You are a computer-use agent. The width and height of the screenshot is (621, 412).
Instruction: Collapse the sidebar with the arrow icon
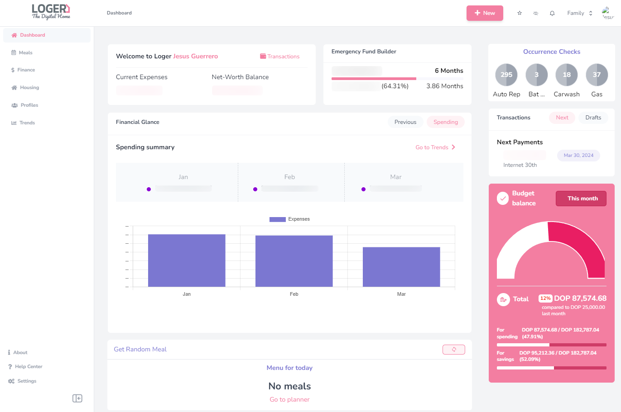click(77, 398)
